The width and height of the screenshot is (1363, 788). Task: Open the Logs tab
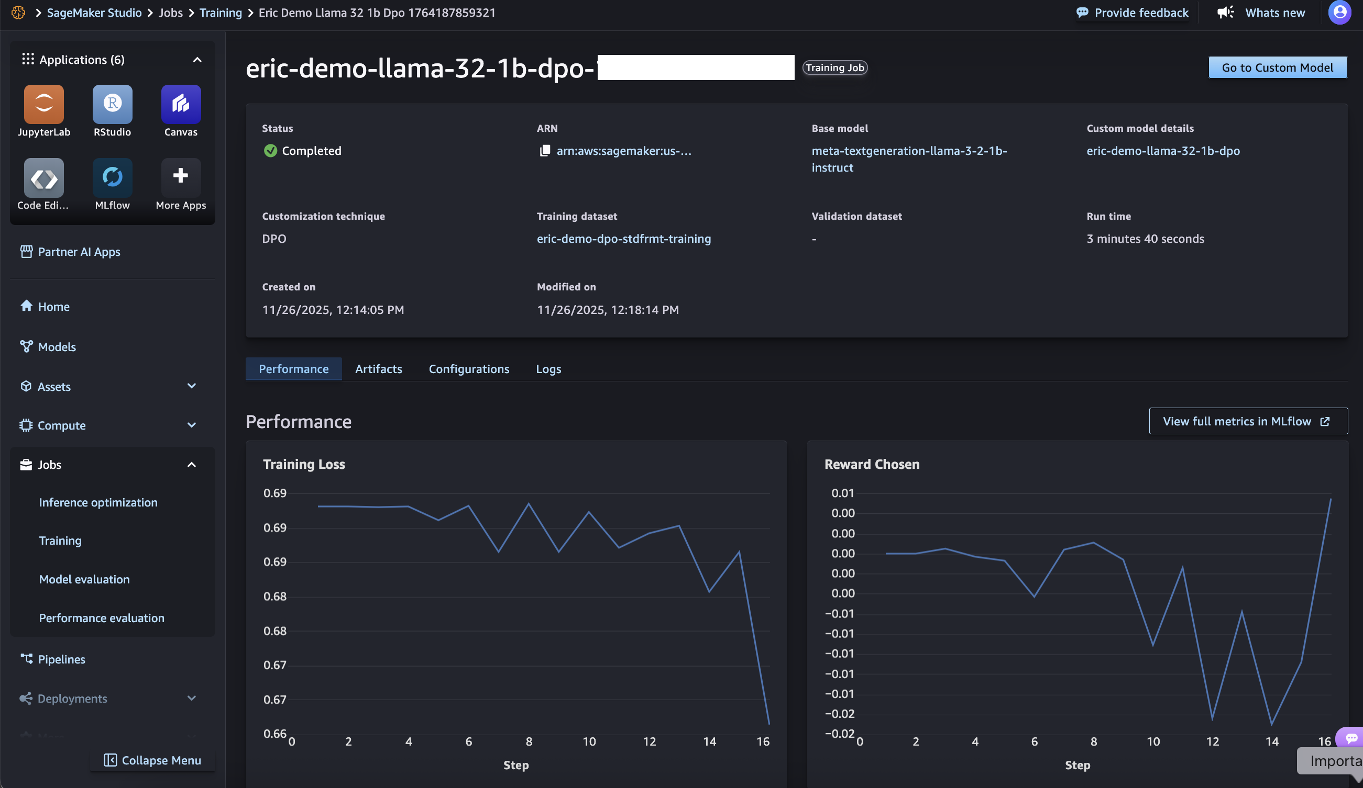point(548,368)
